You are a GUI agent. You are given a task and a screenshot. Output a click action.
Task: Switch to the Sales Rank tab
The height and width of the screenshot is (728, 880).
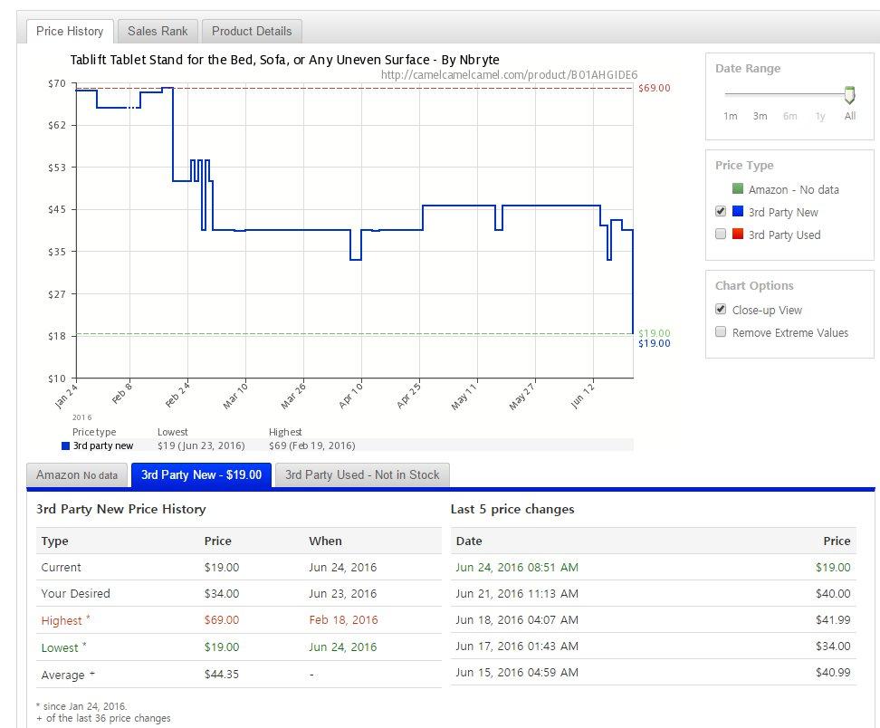click(158, 31)
